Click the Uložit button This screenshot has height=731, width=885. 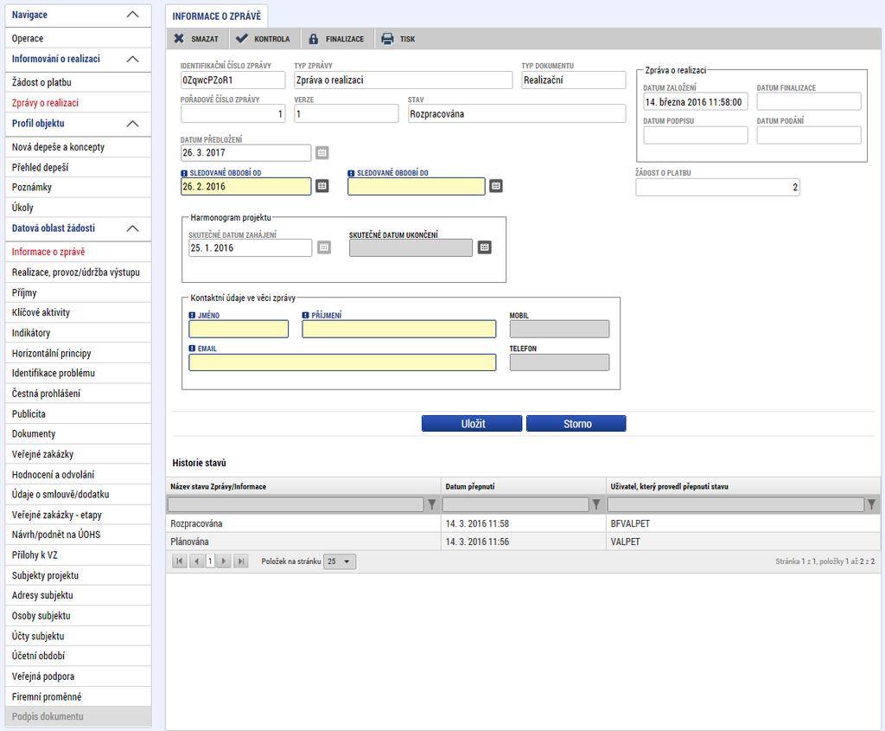pos(472,424)
